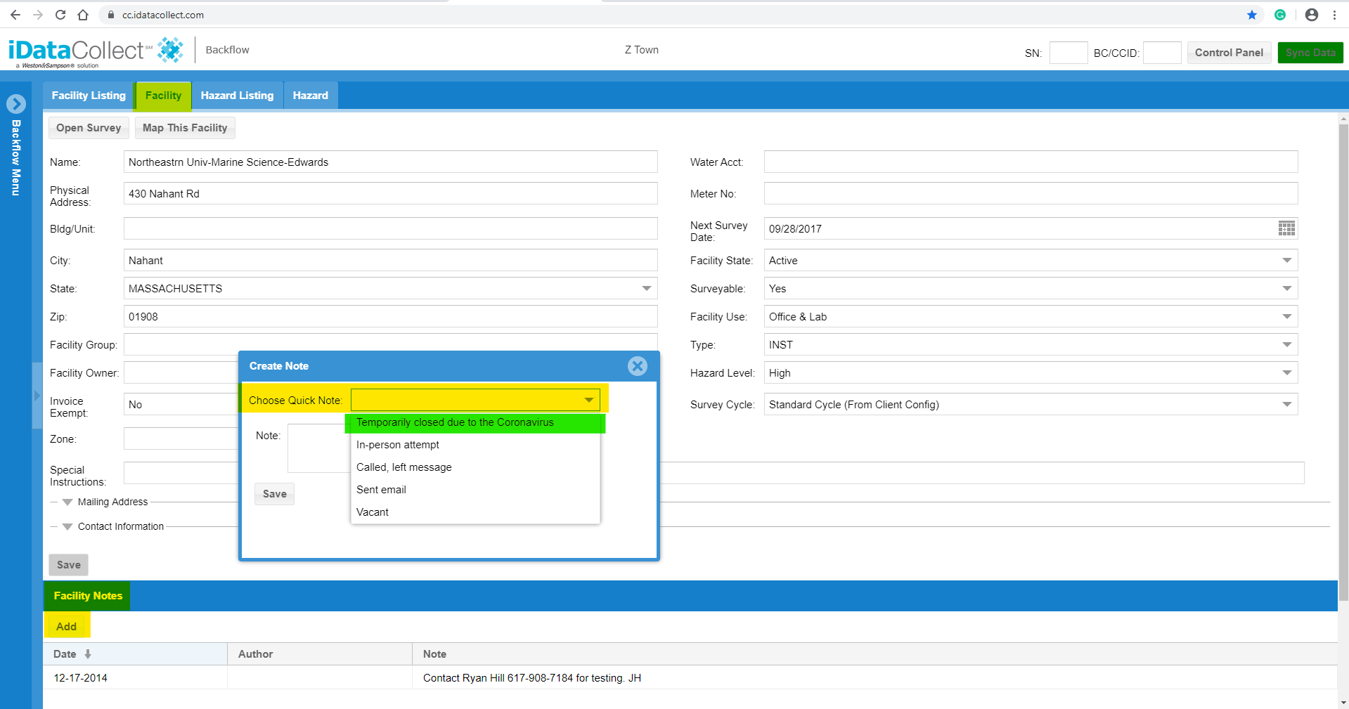
Task: Click the BC/CCID input box
Action: coord(1162,53)
